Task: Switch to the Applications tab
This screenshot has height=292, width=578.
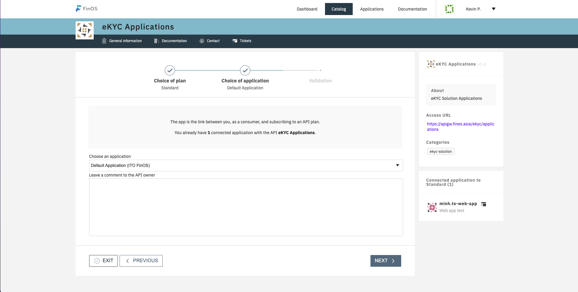Action: (372, 9)
